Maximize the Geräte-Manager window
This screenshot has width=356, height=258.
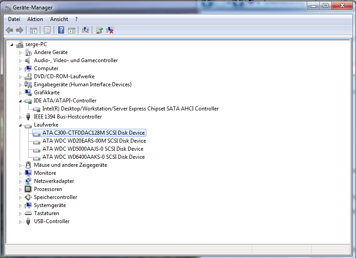(326, 6)
